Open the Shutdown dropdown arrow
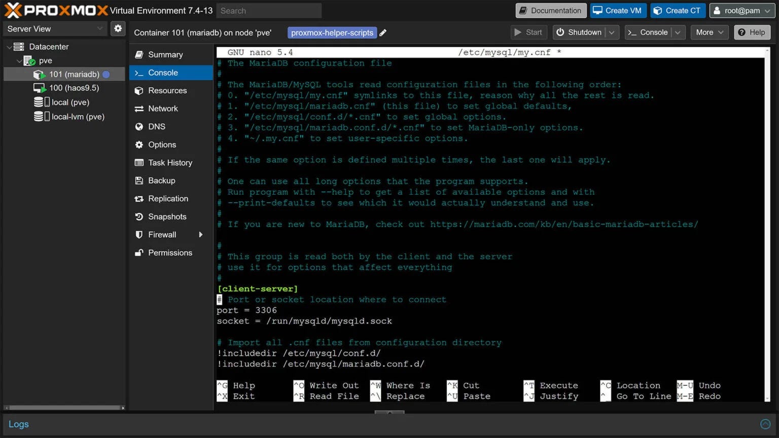This screenshot has width=779, height=438. (x=612, y=32)
